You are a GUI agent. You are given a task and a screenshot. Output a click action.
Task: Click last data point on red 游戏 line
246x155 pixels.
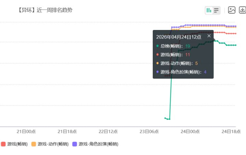pyautogui.click(x=236, y=33)
